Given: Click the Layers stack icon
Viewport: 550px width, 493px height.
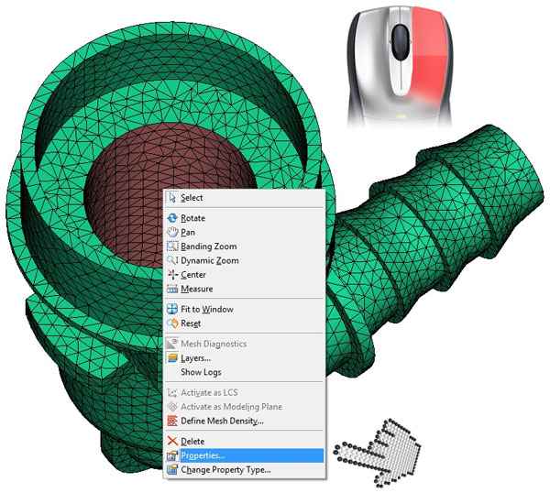Looking at the screenshot, I should 172,358.
